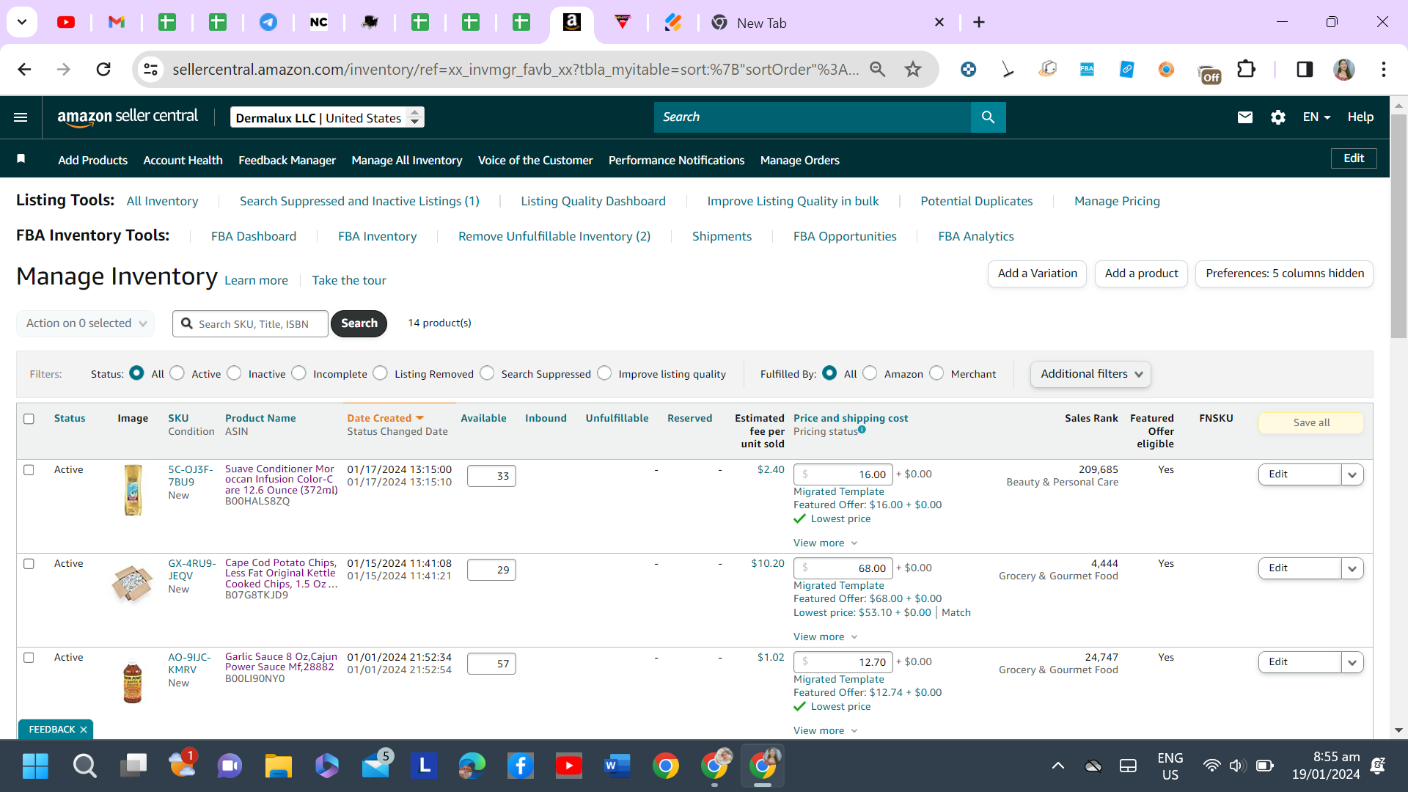This screenshot has width=1408, height=792.
Task: Open the EN language dropdown
Action: tap(1316, 117)
